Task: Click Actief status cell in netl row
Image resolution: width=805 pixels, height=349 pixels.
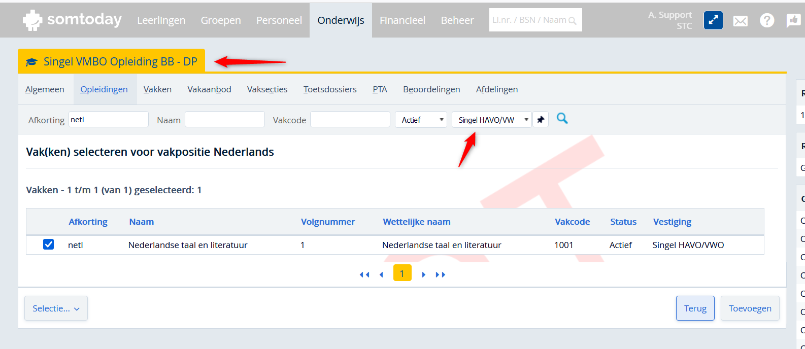Action: [x=620, y=245]
